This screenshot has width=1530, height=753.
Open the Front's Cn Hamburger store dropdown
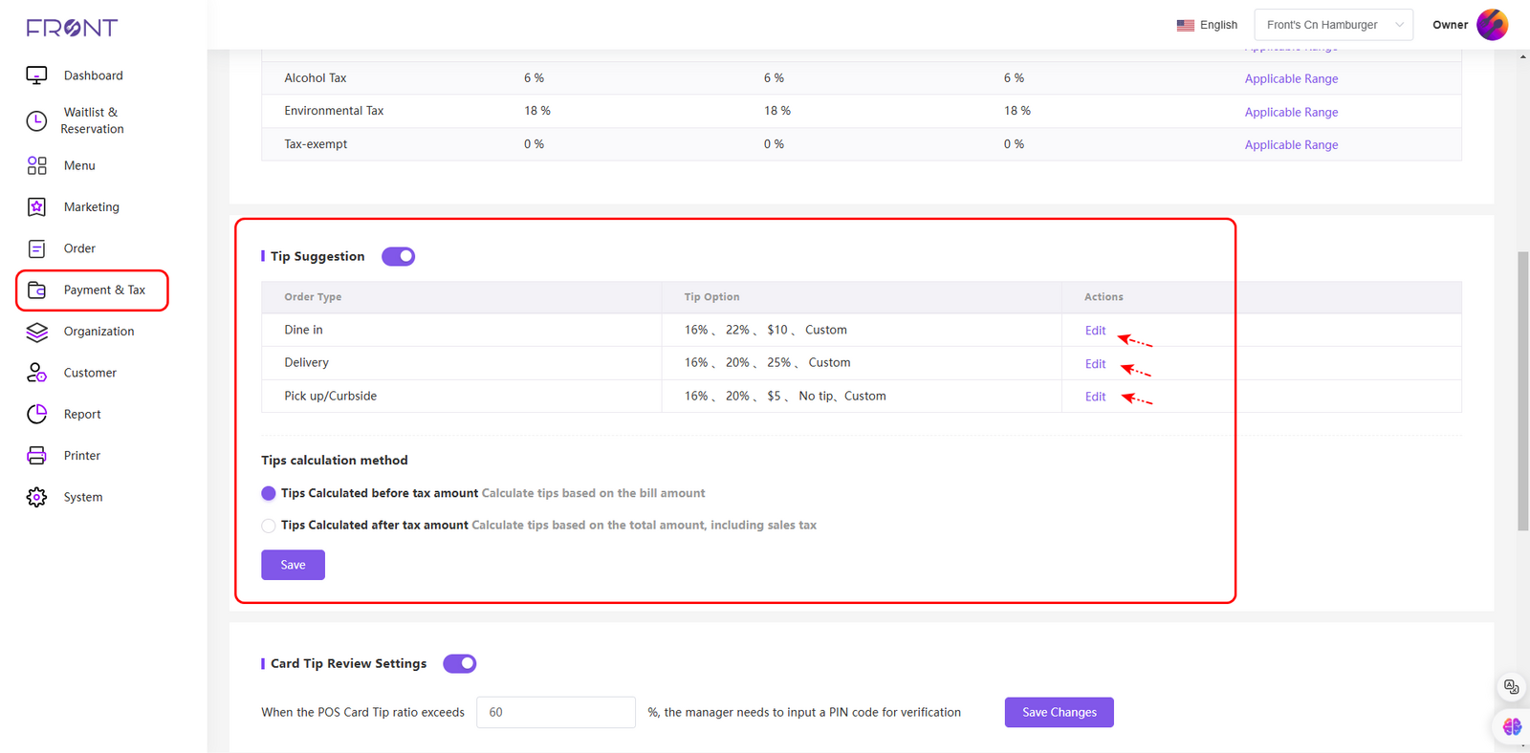click(x=1333, y=25)
